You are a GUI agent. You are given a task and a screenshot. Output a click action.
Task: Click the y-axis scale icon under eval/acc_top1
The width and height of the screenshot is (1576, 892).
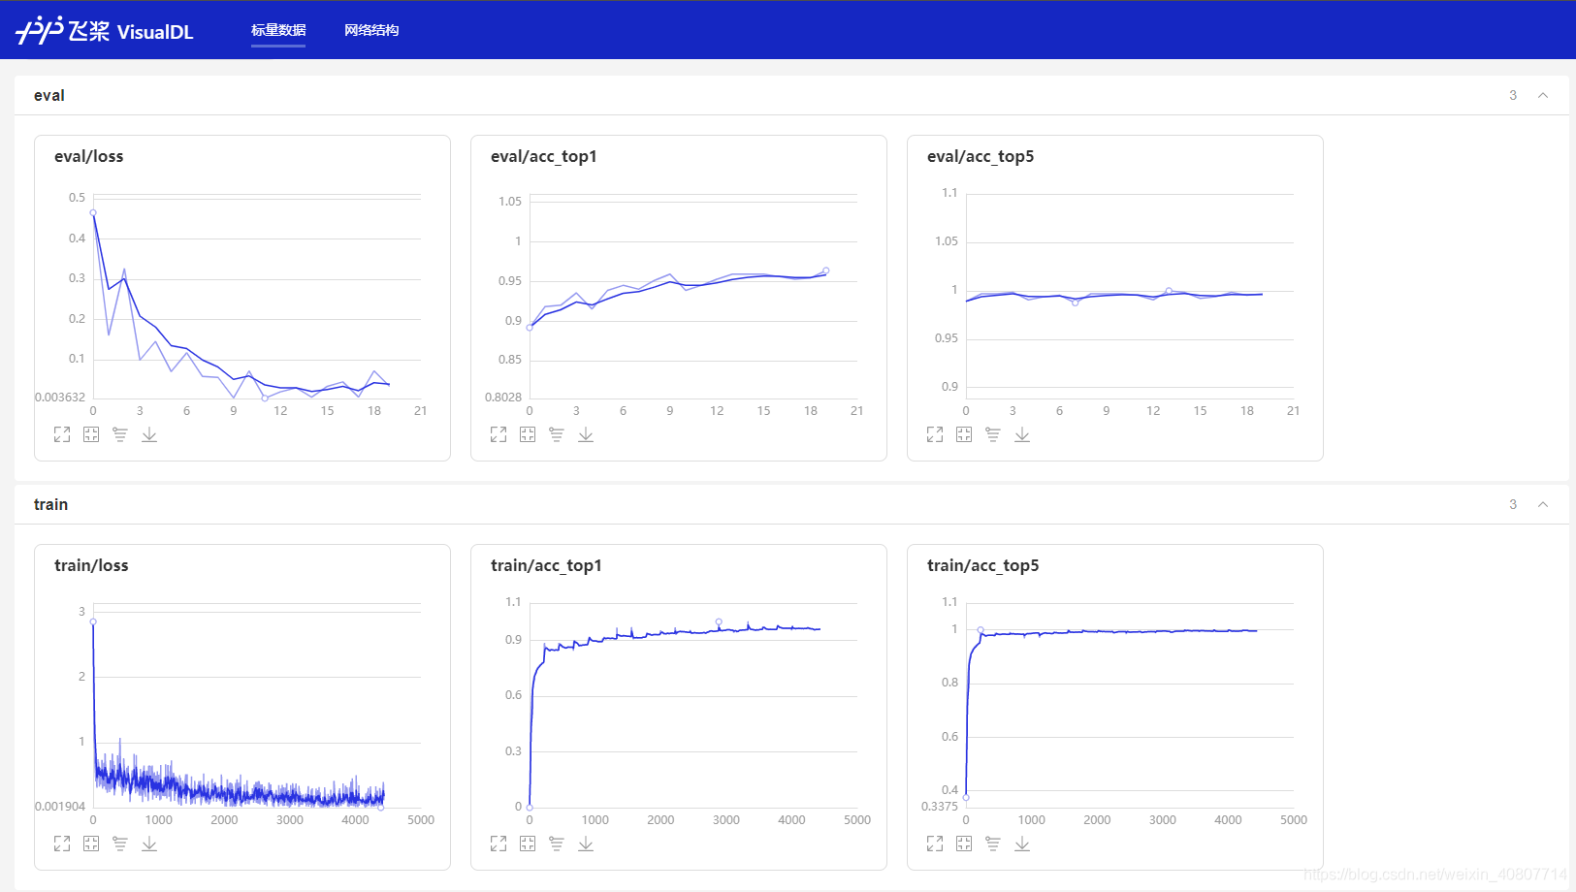coord(557,434)
